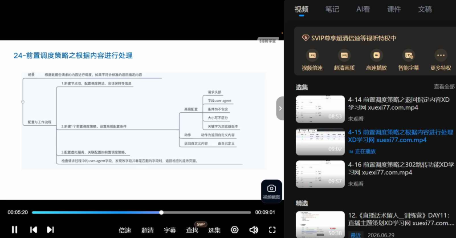Viewport: 456px width, 238px height.
Task: Collapse the side panel with arrow handle
Action: (280, 108)
